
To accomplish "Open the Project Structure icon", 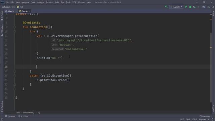I will tap(204, 7).
